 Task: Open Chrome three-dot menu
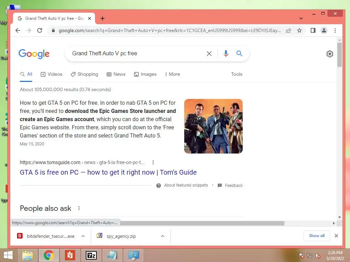335,30
